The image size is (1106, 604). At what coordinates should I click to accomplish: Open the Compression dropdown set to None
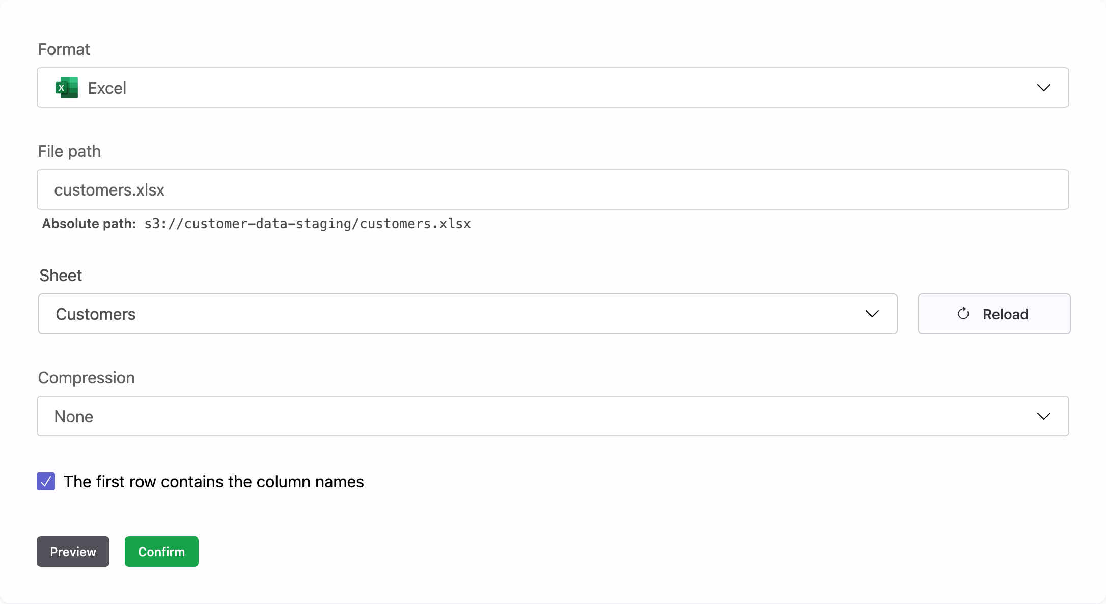552,416
